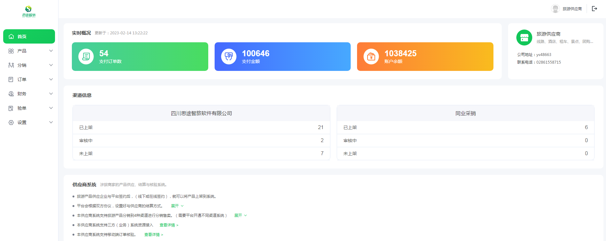The image size is (606, 241).
Task: Expand the 产品 sidebar menu chevron
Action: pyautogui.click(x=51, y=51)
